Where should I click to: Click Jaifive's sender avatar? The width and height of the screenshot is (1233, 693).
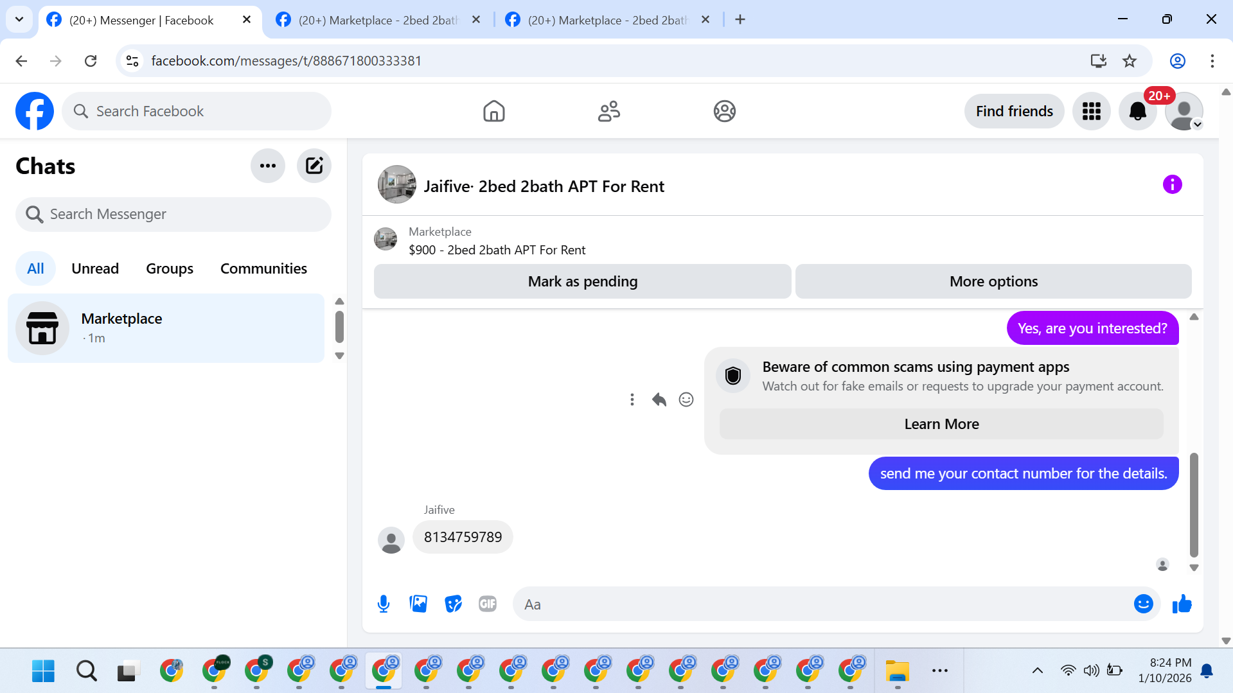tap(391, 540)
